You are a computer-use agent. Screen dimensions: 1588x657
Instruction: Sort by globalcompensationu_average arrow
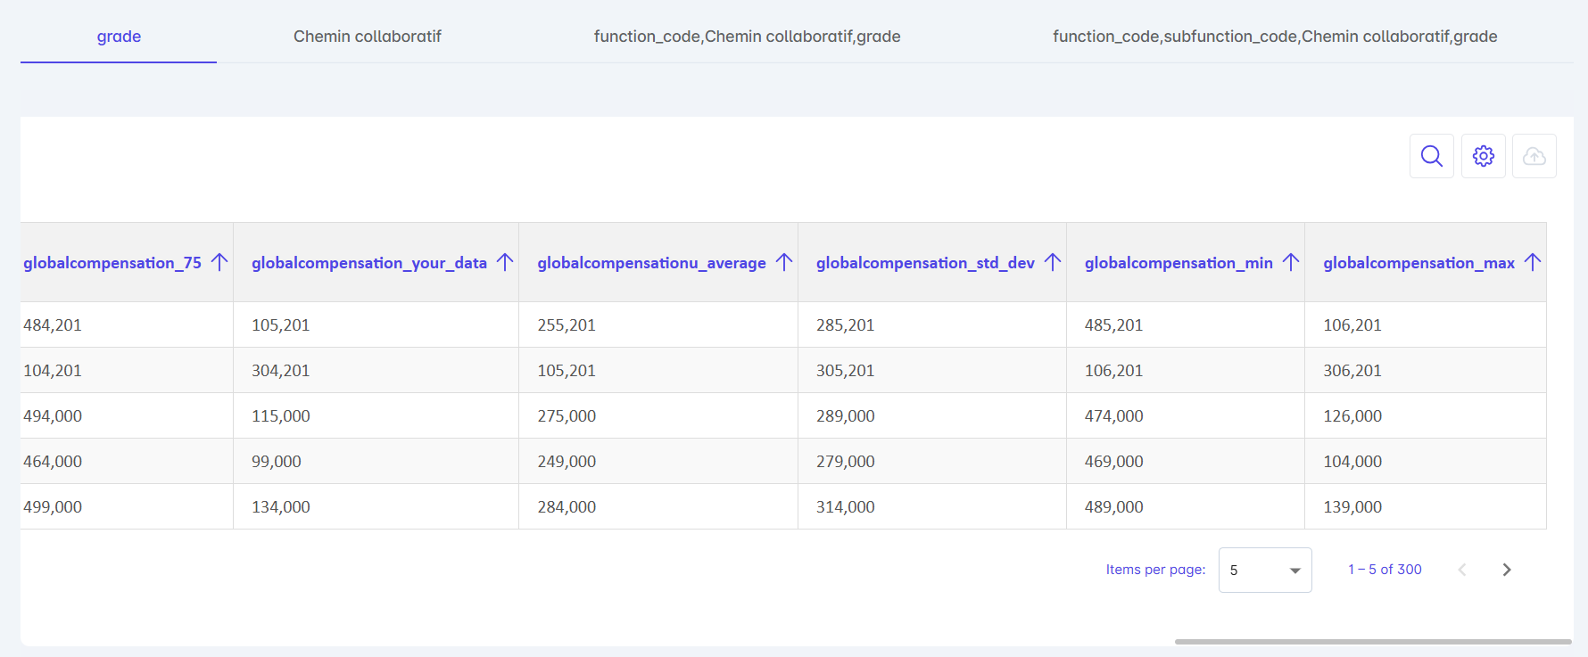click(784, 262)
